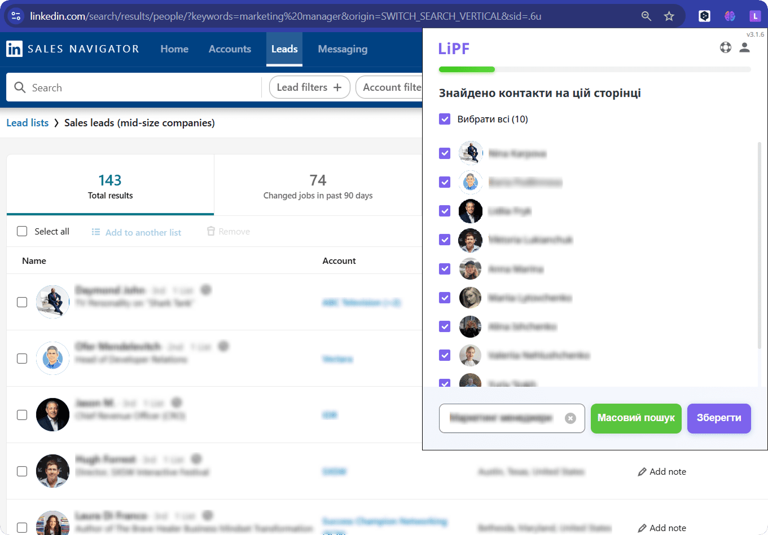
Task: Click badge icon beside Laura Di Franco
Action: click(x=208, y=515)
